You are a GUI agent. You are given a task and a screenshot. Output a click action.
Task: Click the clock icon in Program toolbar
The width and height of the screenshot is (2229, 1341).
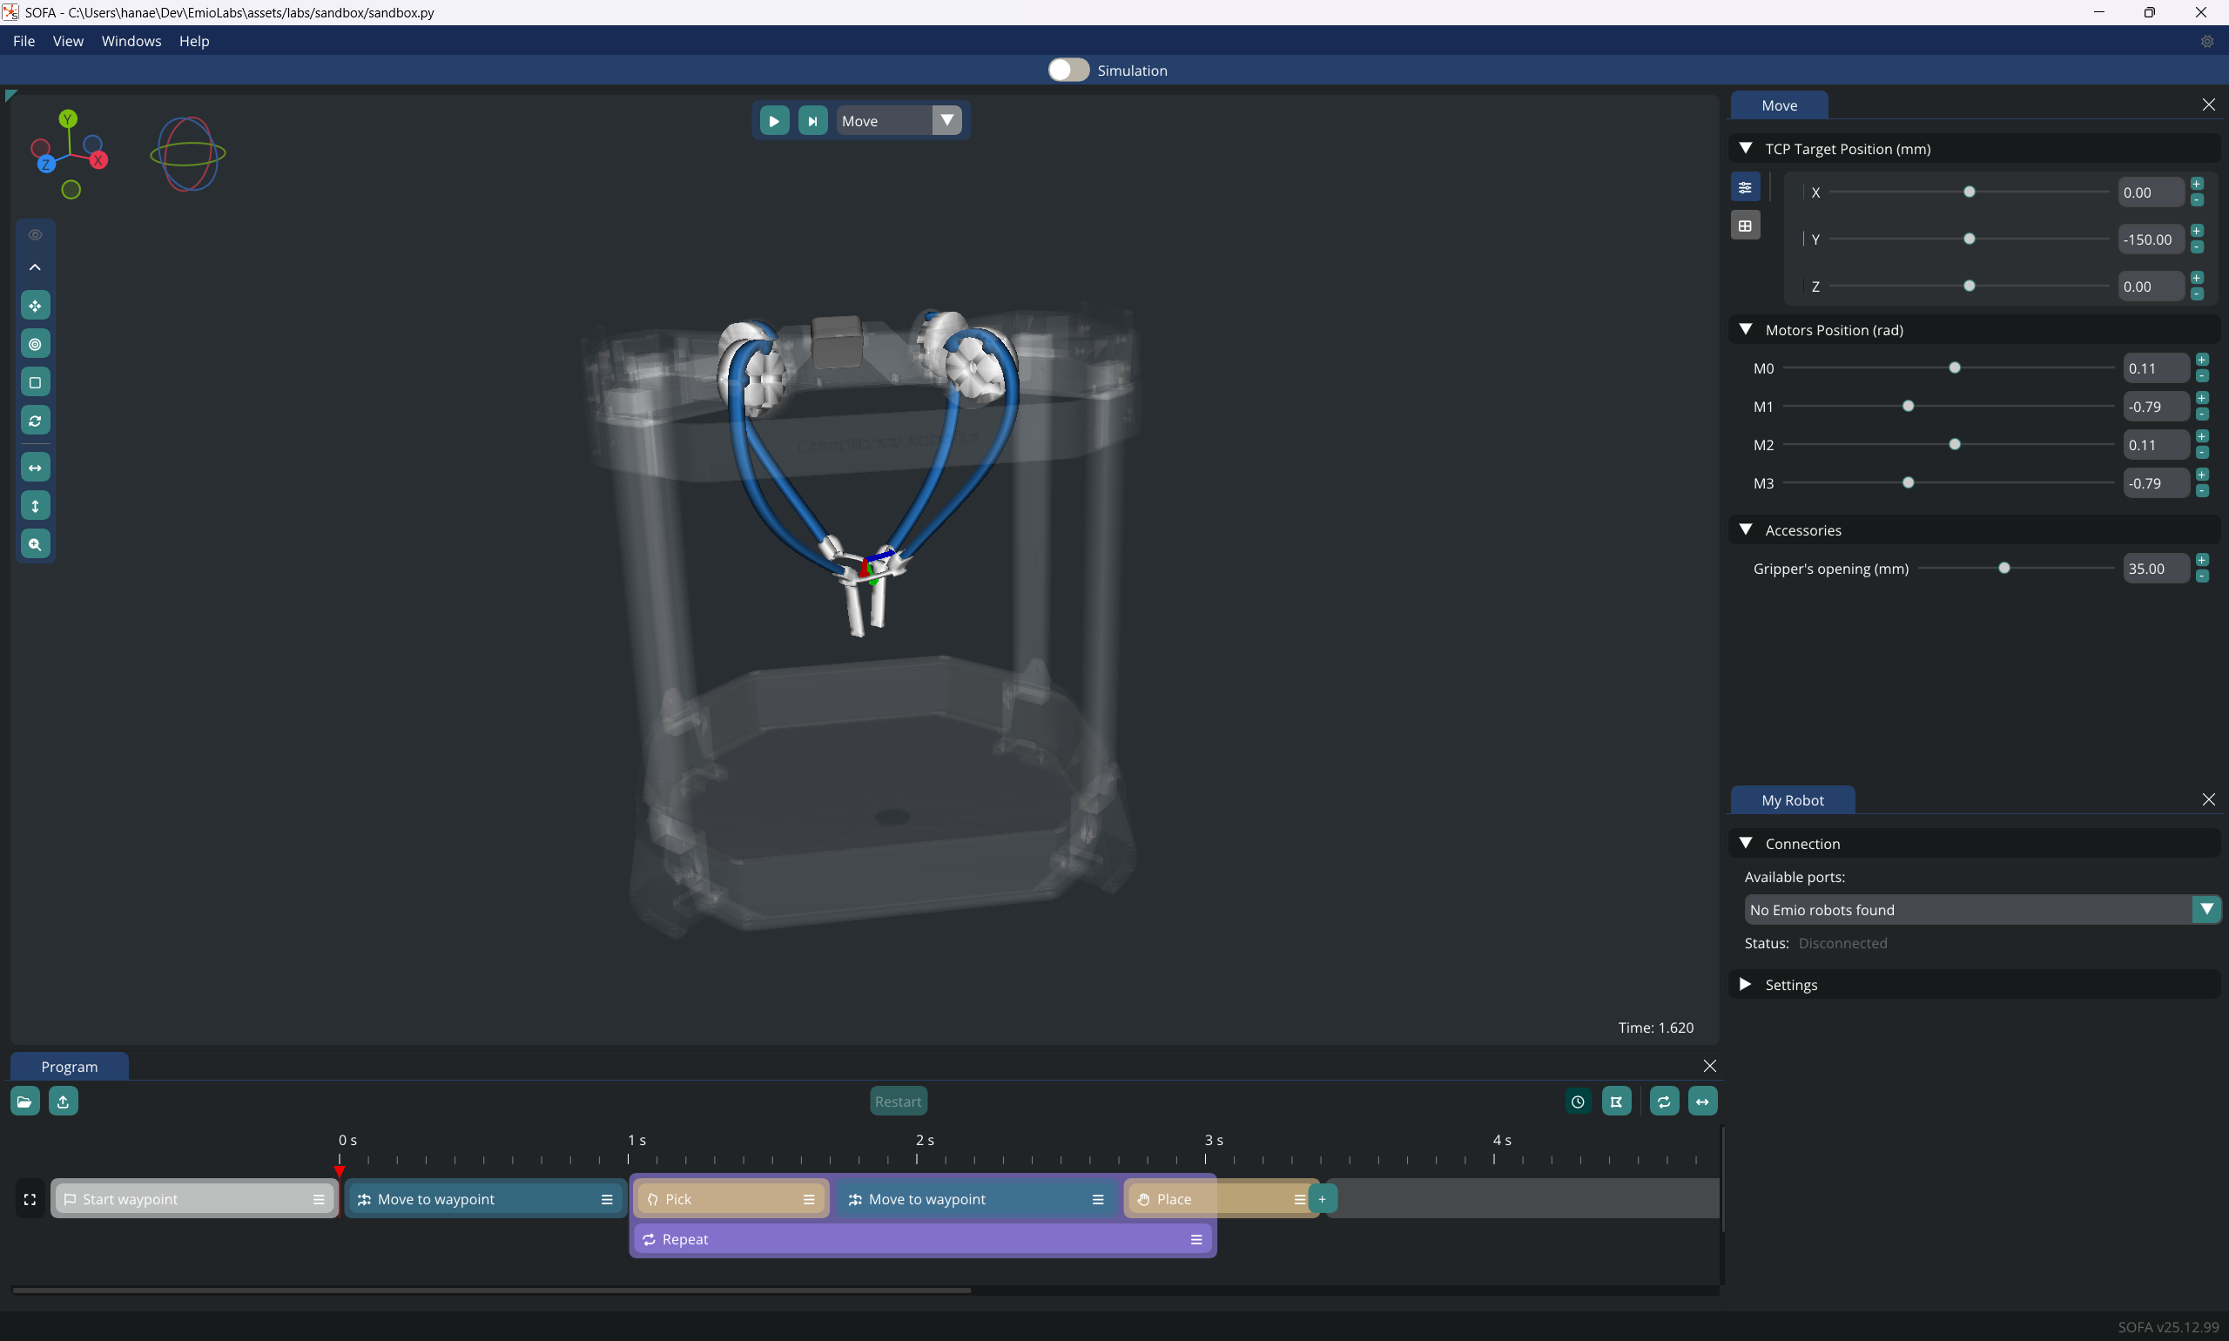point(1578,1101)
